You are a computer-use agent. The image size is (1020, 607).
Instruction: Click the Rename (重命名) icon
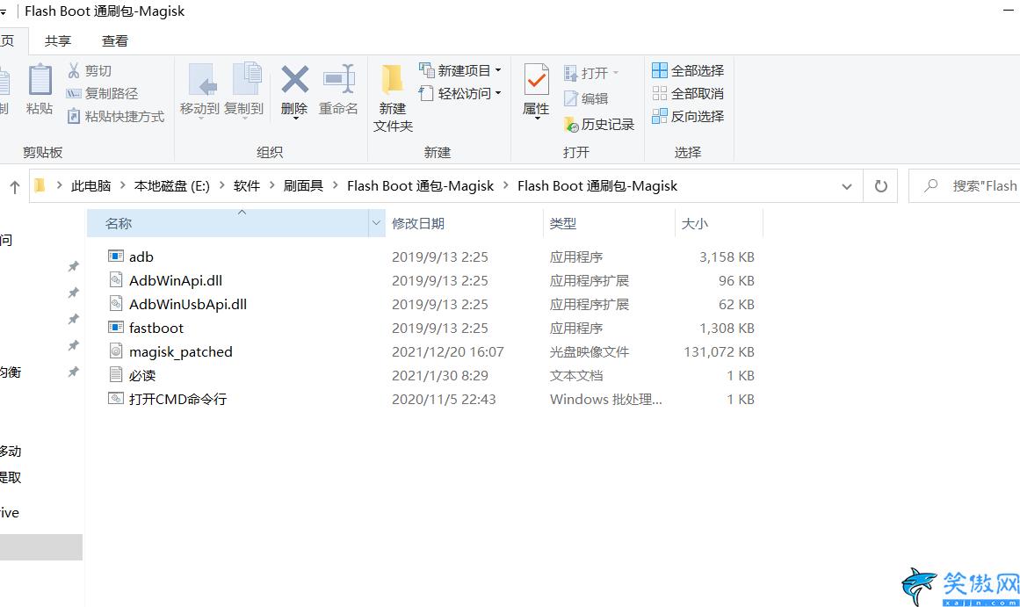(x=339, y=80)
